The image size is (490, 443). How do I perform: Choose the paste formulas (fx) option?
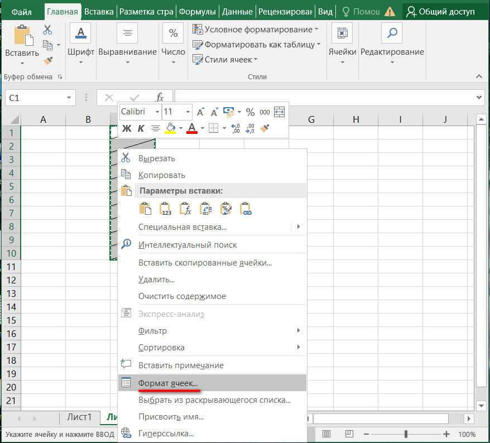(185, 209)
